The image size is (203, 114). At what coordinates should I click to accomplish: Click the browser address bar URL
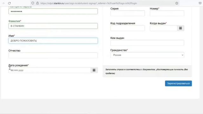coord(88,3)
